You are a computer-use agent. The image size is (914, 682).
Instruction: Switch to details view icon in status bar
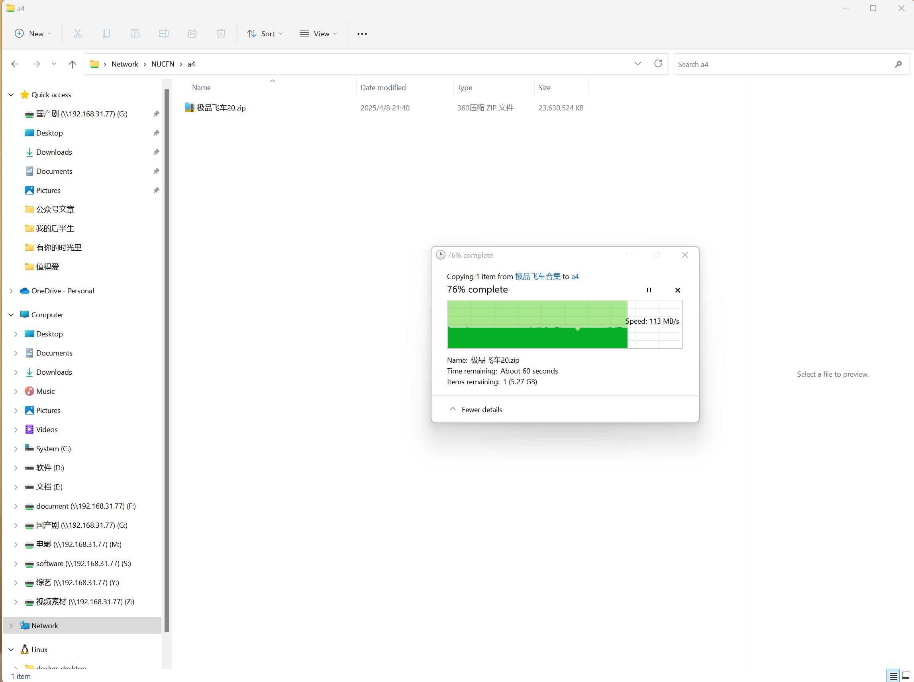(x=893, y=676)
